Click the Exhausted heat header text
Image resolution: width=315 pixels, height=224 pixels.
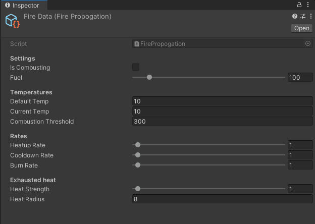point(33,180)
